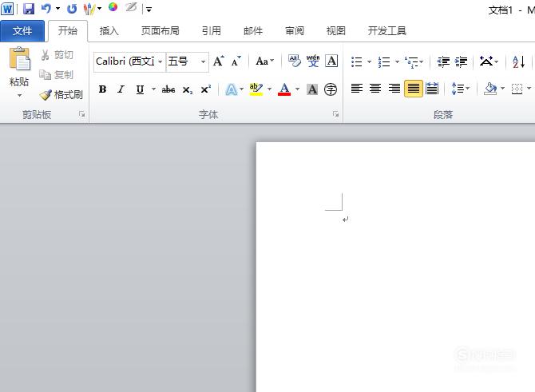The height and width of the screenshot is (392, 535).
Task: Toggle Center alignment
Action: [375, 89]
